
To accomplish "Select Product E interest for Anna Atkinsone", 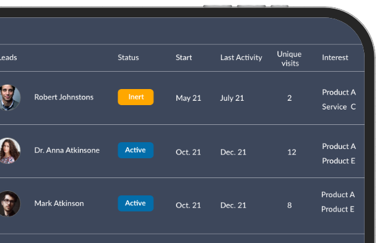I will point(339,161).
